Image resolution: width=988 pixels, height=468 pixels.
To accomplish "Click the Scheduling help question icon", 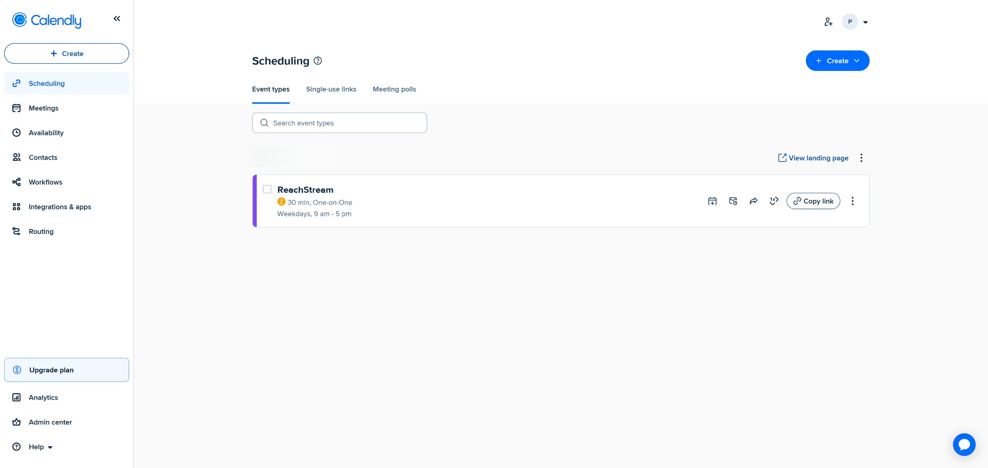I will pyautogui.click(x=318, y=61).
